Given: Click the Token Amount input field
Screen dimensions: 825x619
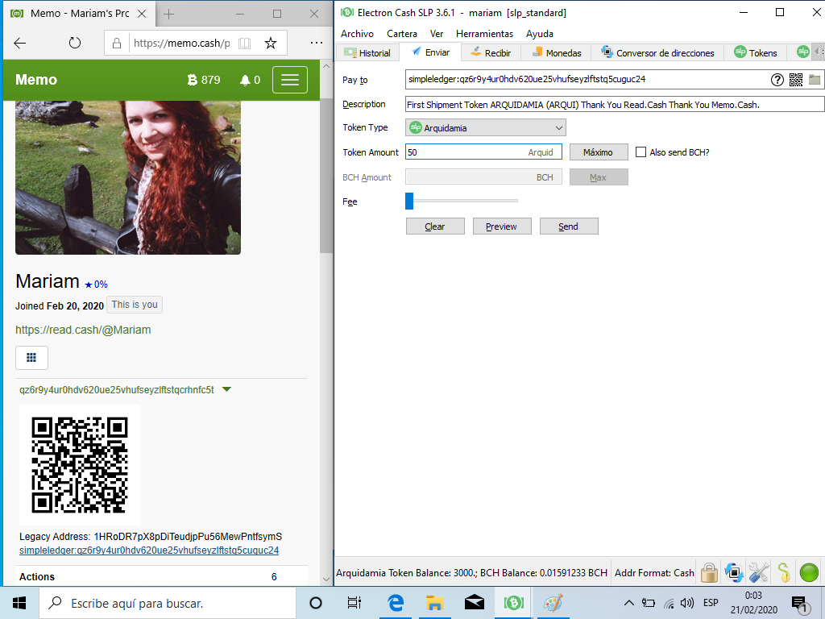Looking at the screenshot, I should click(483, 152).
